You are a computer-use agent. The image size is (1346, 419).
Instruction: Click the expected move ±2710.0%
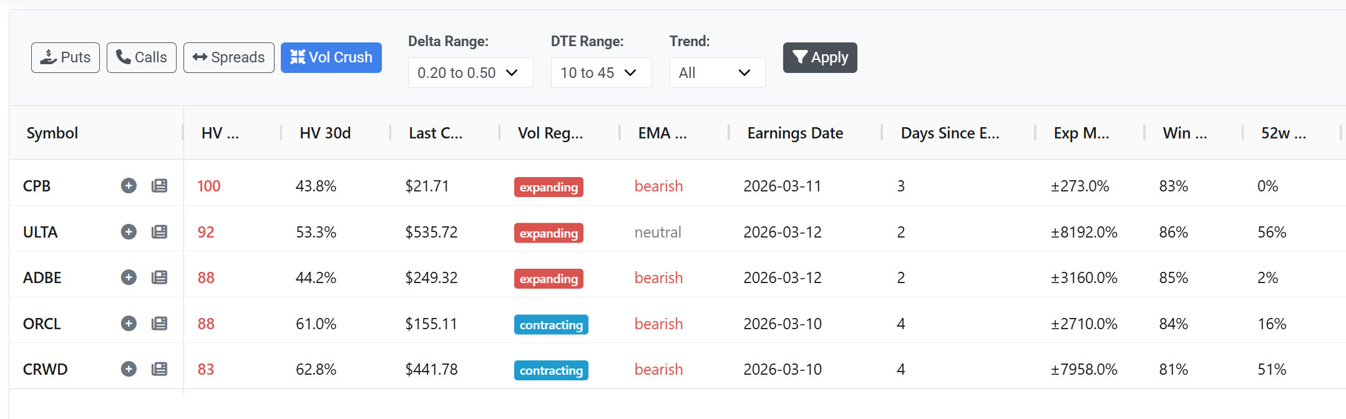coord(1084,324)
